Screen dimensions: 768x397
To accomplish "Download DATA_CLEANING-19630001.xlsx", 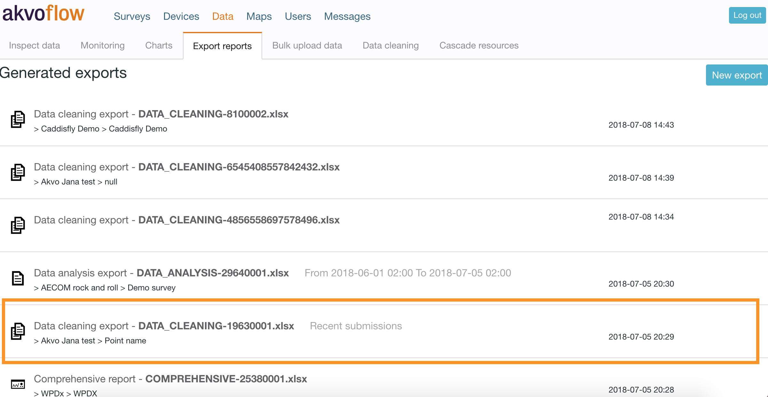I will tap(216, 326).
